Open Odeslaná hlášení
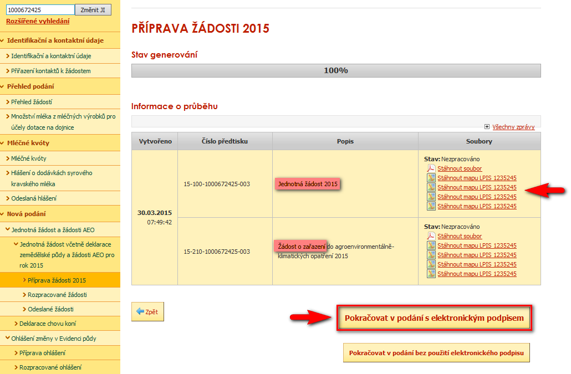571x374 pixels. point(34,198)
